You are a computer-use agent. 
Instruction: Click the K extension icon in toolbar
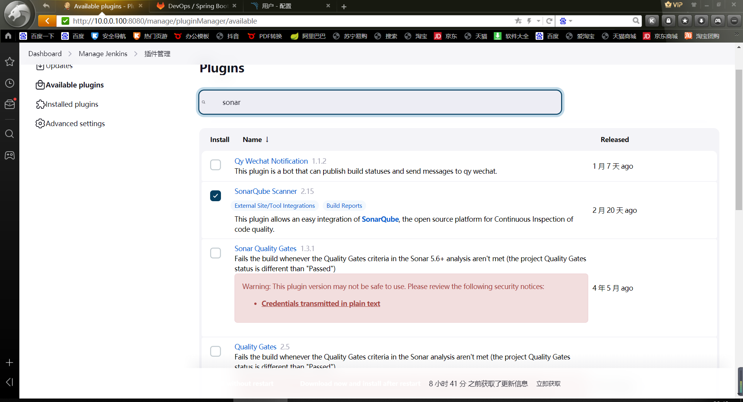(652, 21)
